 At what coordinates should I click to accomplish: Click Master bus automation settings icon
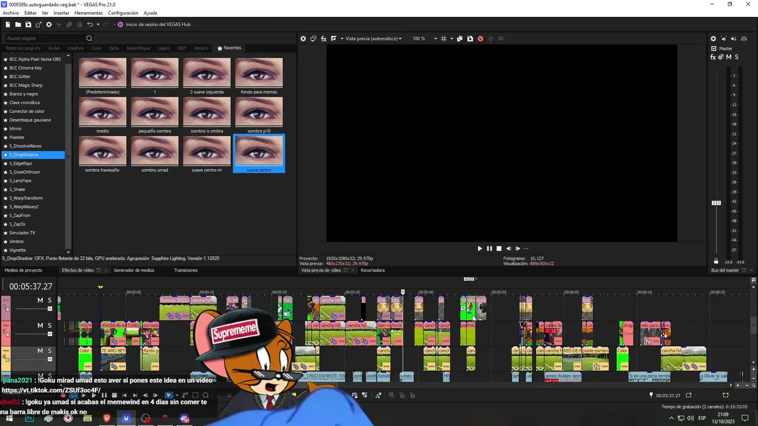click(x=721, y=57)
